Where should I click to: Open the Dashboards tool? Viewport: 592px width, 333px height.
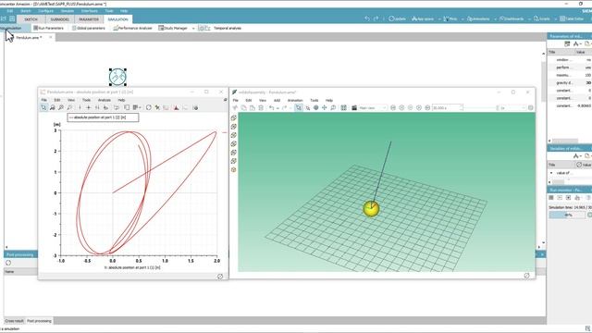(512, 18)
